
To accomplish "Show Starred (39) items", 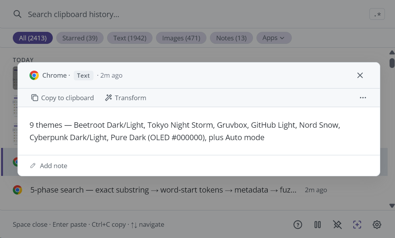I will point(80,38).
